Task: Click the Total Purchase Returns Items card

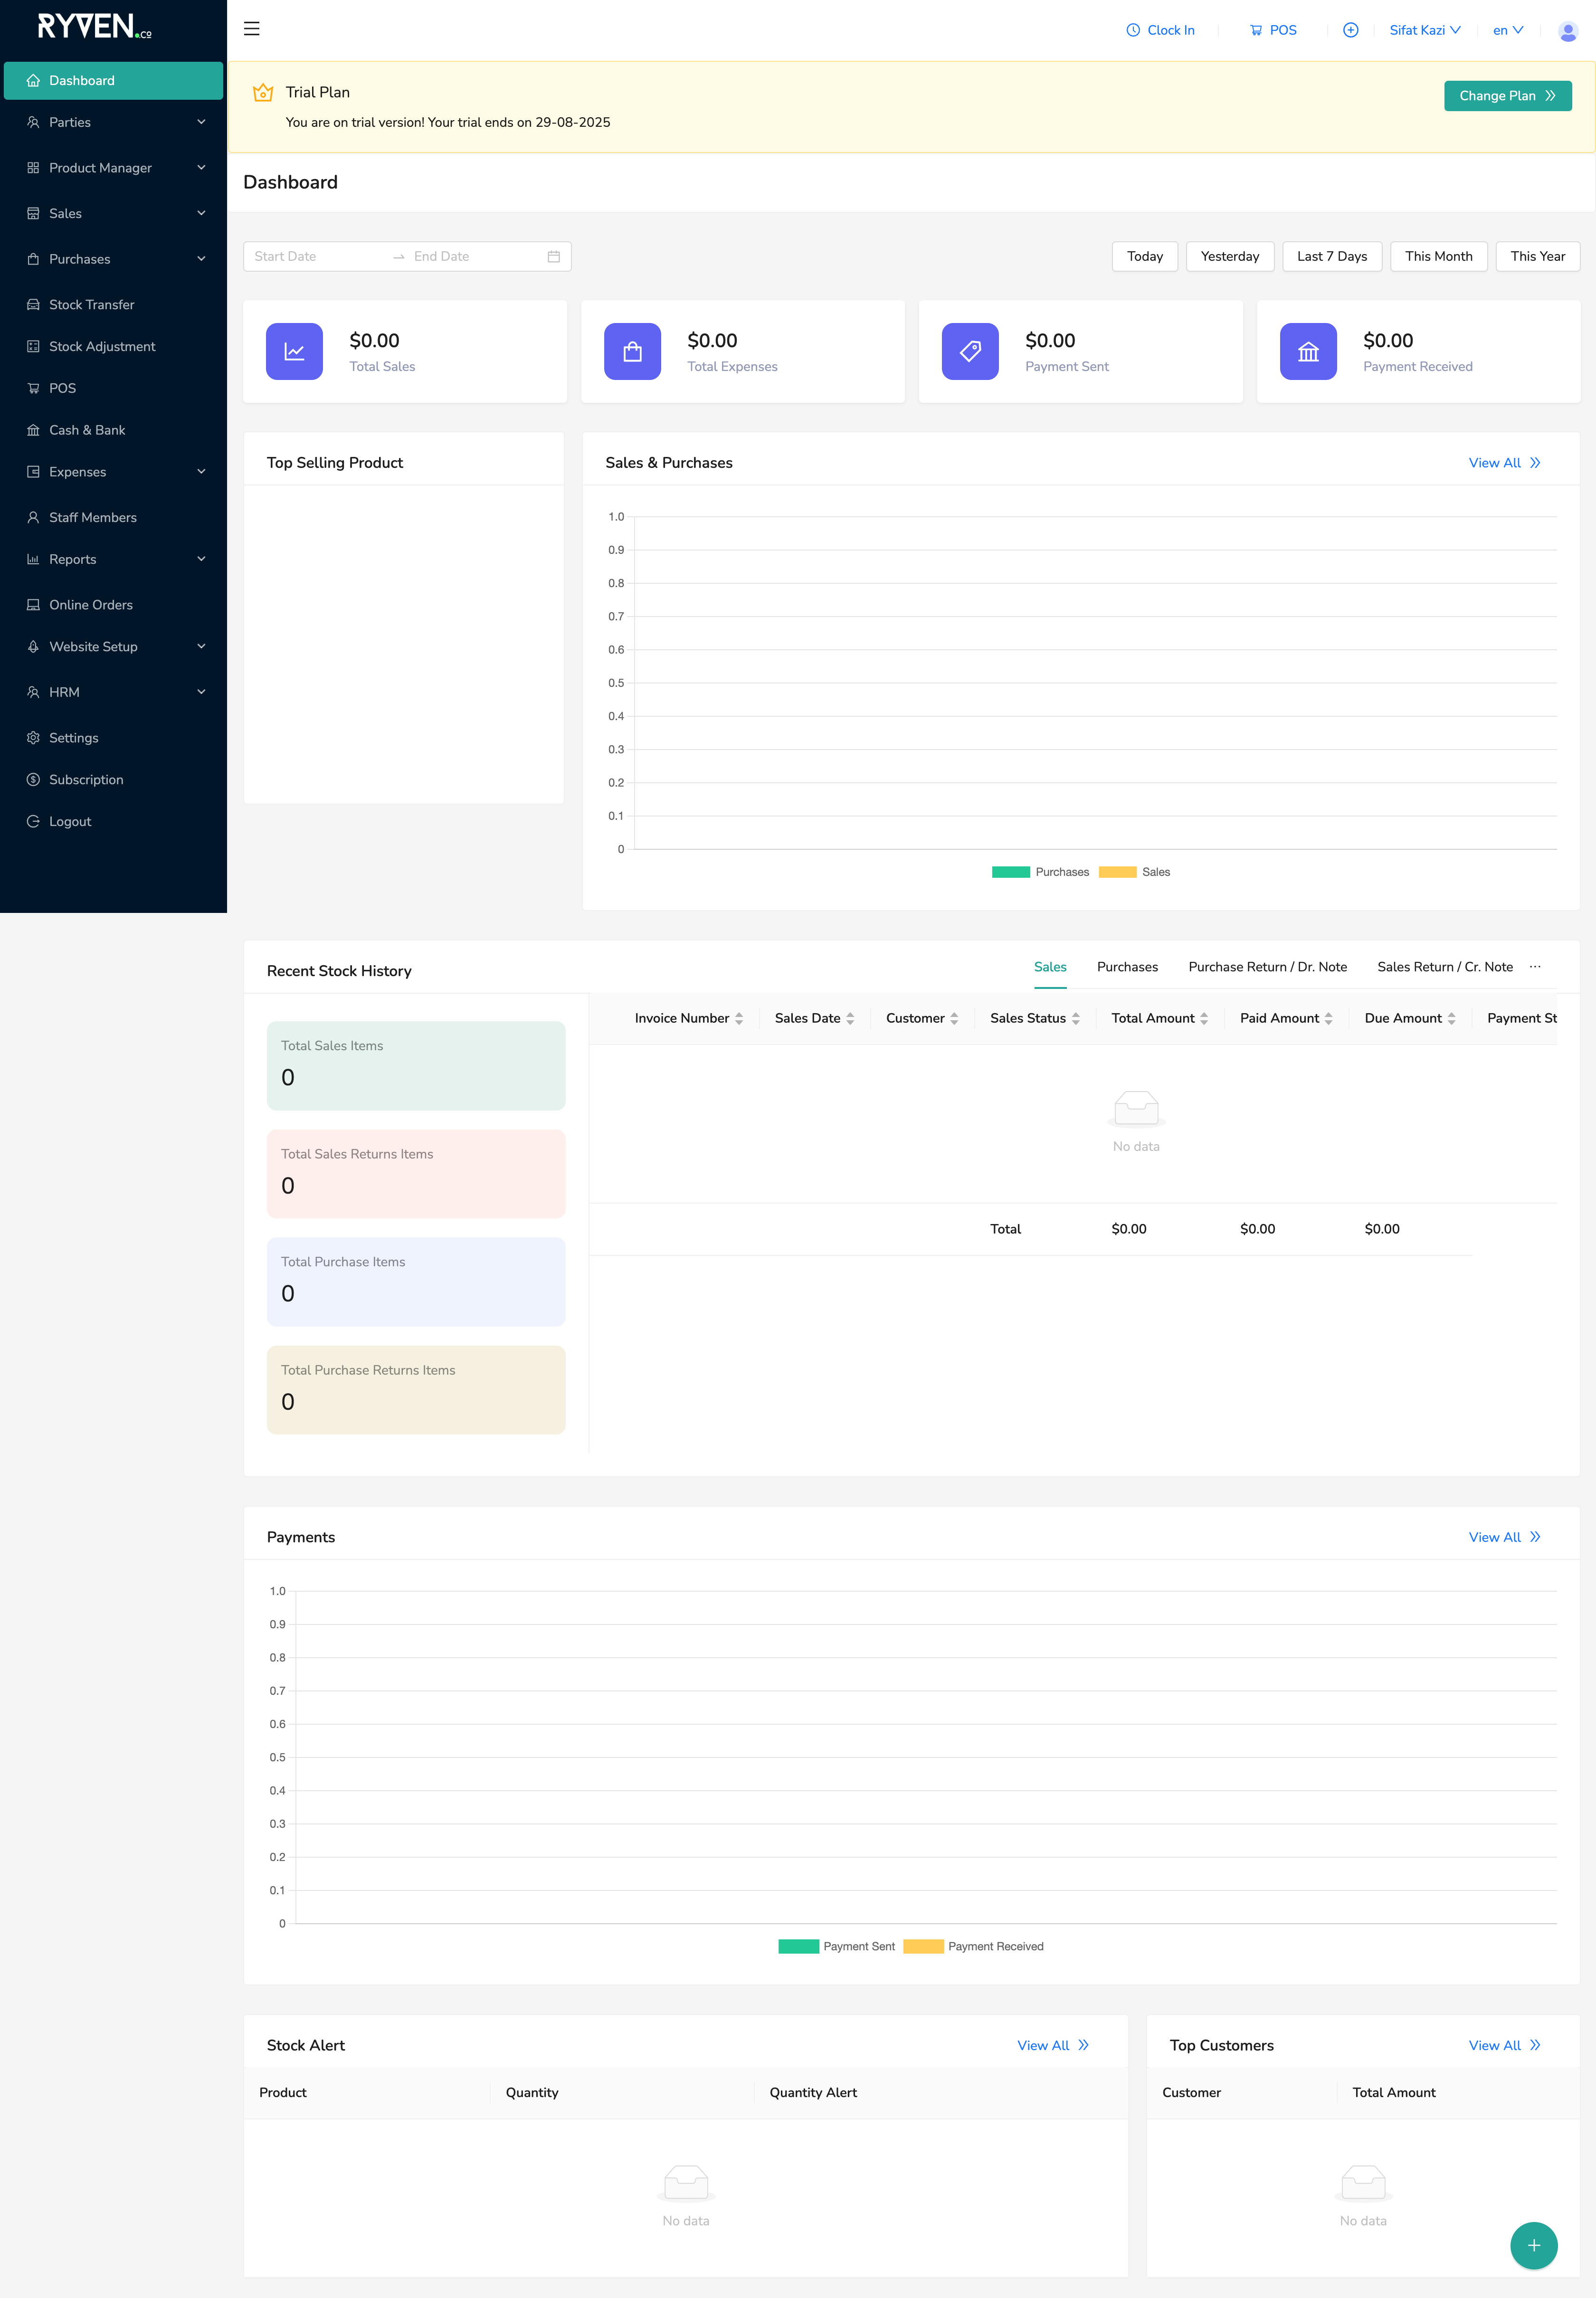Action: coord(416,1390)
